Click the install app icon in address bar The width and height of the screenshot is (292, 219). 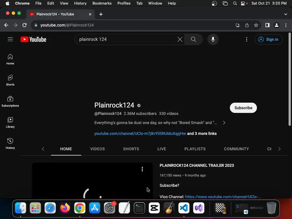pyautogui.click(x=238, y=25)
